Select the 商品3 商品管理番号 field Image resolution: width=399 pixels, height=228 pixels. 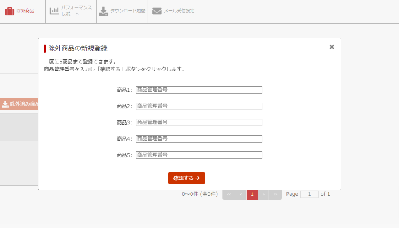(199, 122)
